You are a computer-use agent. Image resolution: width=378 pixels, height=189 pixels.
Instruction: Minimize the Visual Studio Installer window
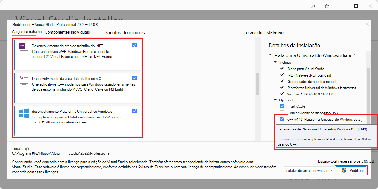tap(341, 6)
